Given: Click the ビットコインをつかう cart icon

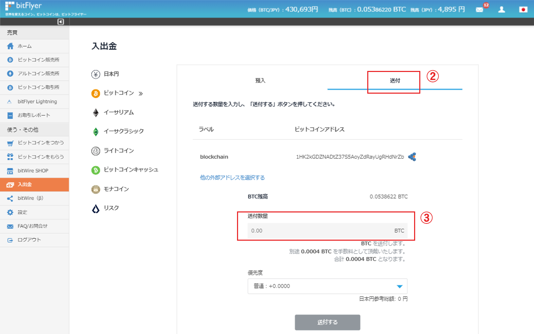Looking at the screenshot, I should click(x=10, y=143).
